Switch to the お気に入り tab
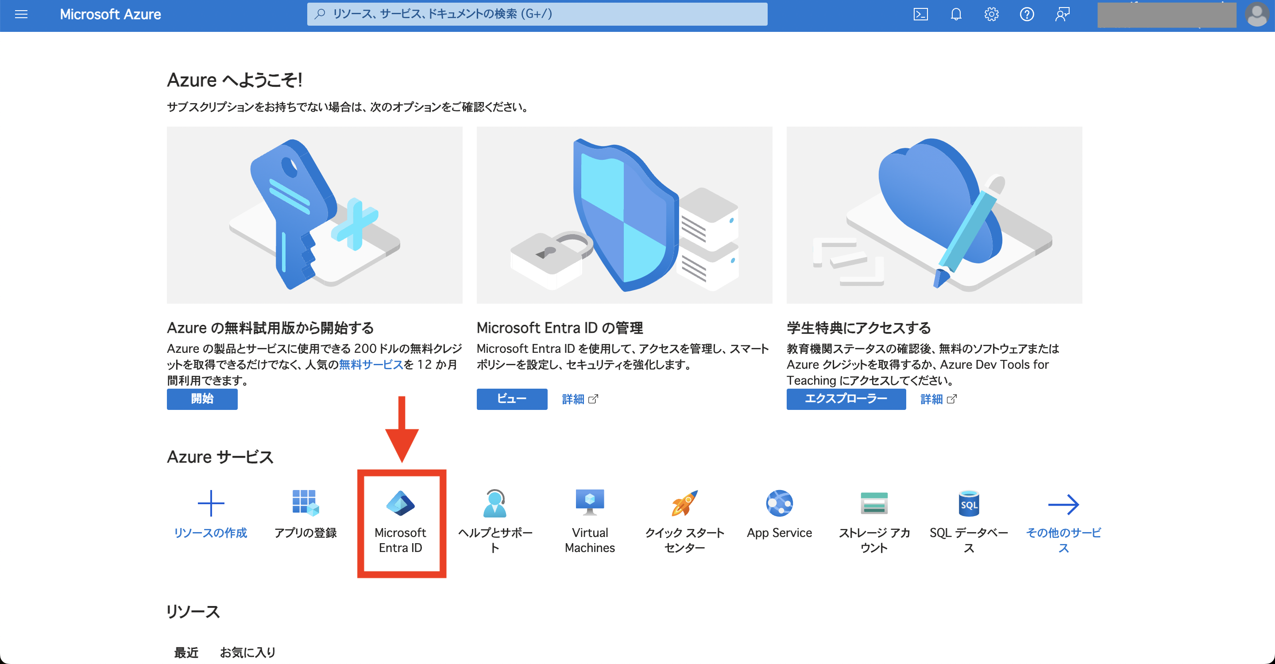Screen dimensions: 1275x664 [248, 652]
